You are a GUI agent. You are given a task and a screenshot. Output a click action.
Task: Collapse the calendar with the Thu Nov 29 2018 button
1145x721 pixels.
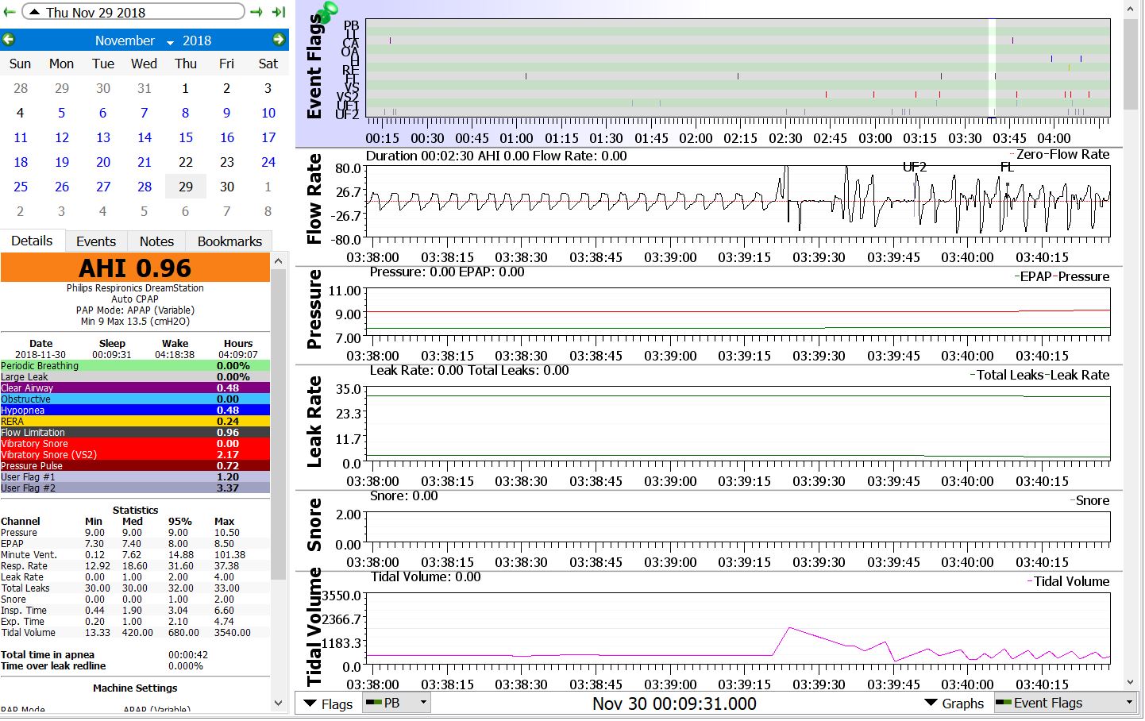click(133, 12)
